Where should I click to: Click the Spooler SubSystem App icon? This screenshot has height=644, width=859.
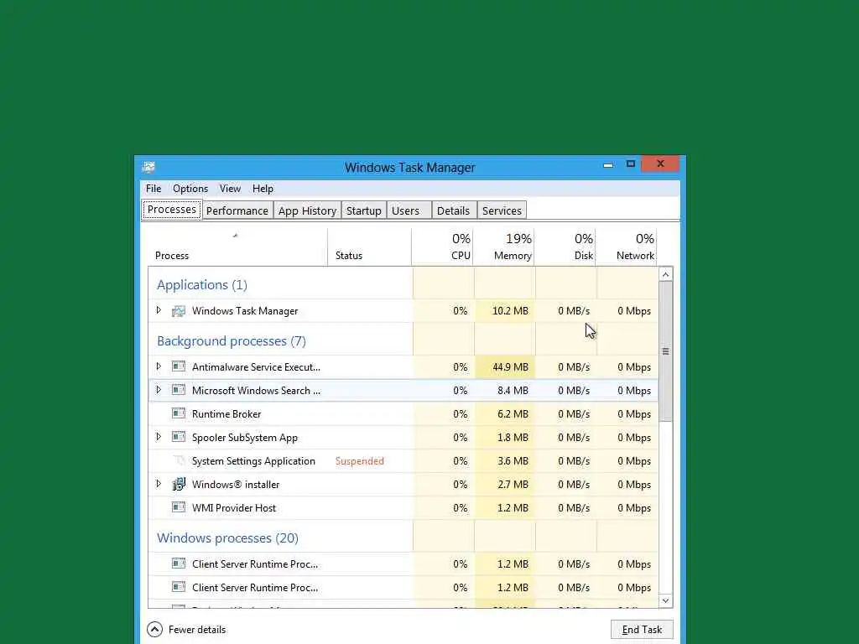[x=179, y=437]
